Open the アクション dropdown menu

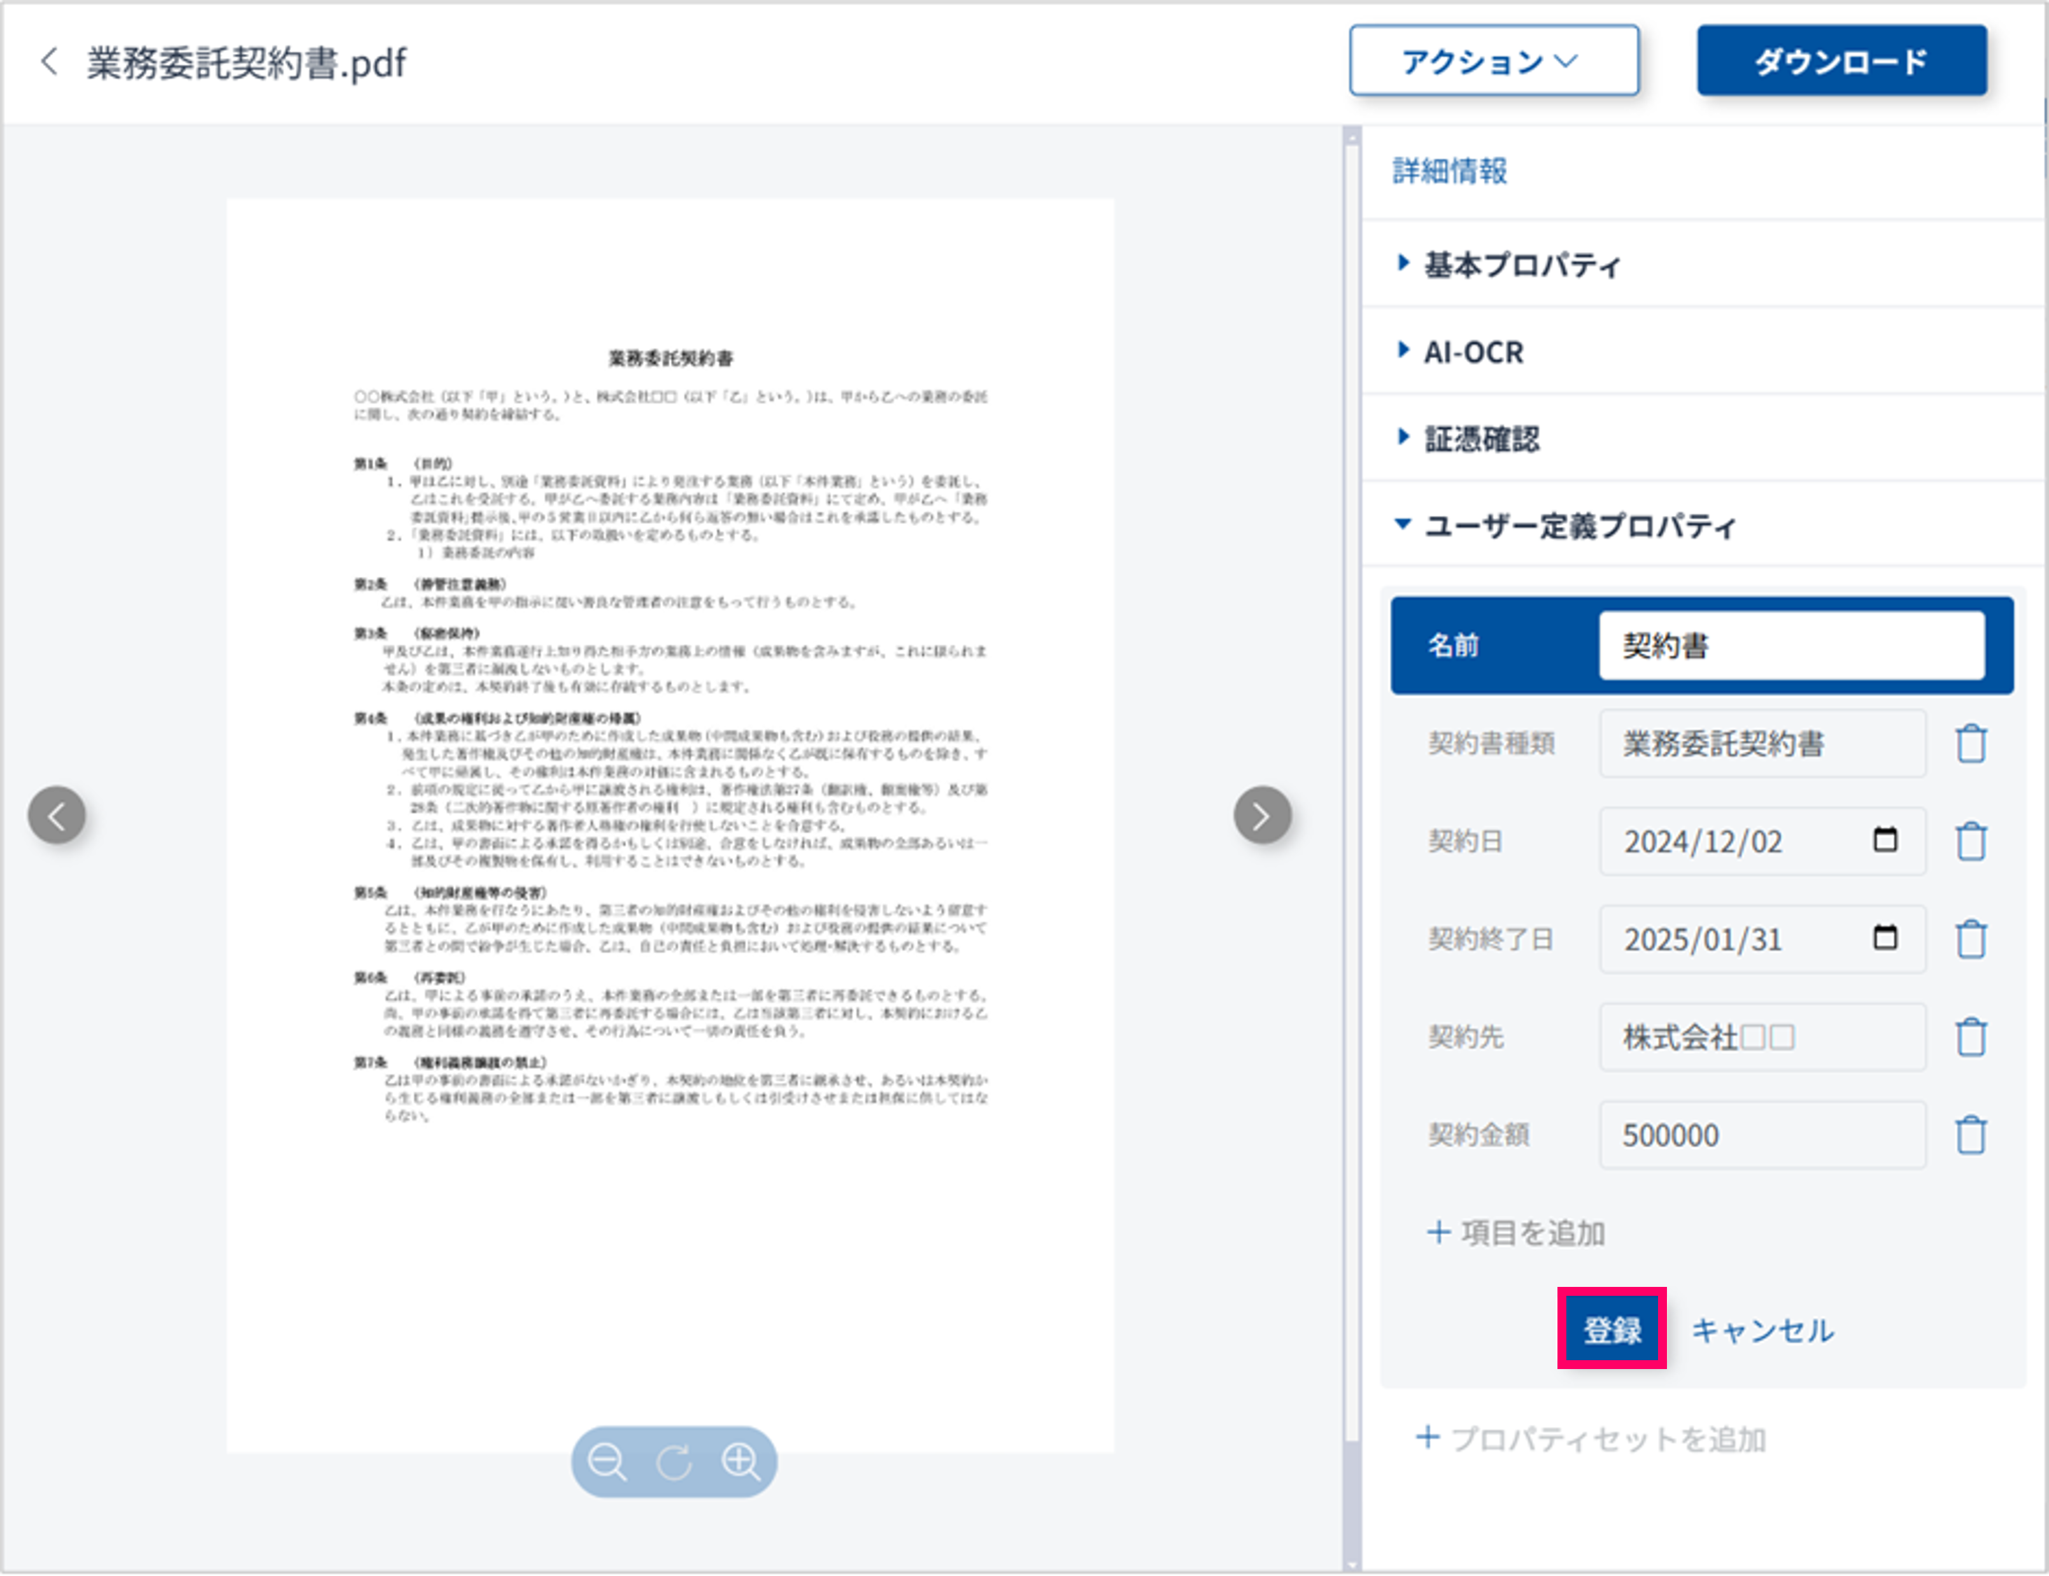pos(1494,61)
